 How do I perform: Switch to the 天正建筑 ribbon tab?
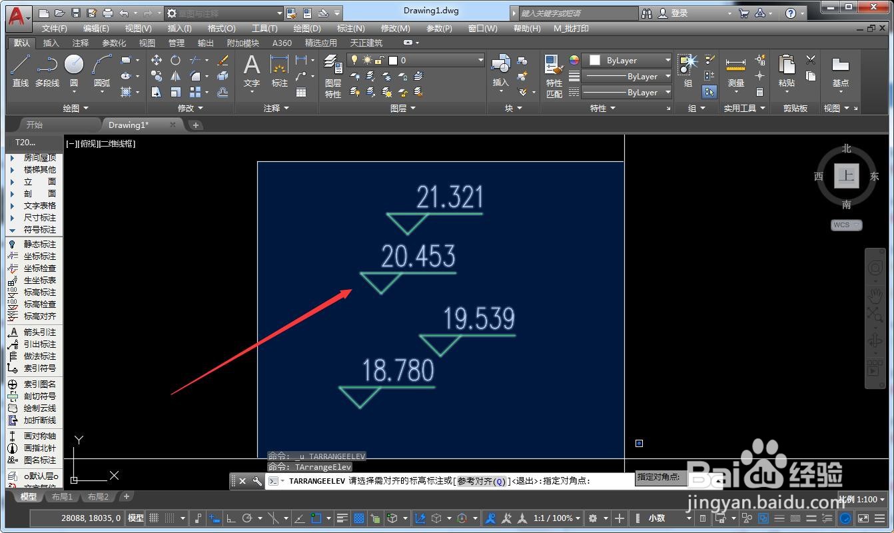(366, 43)
